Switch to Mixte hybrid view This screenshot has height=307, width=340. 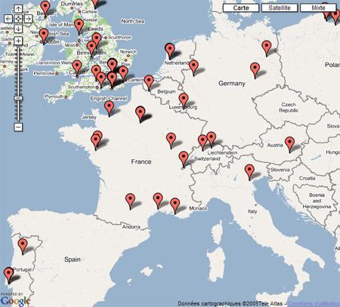318,8
